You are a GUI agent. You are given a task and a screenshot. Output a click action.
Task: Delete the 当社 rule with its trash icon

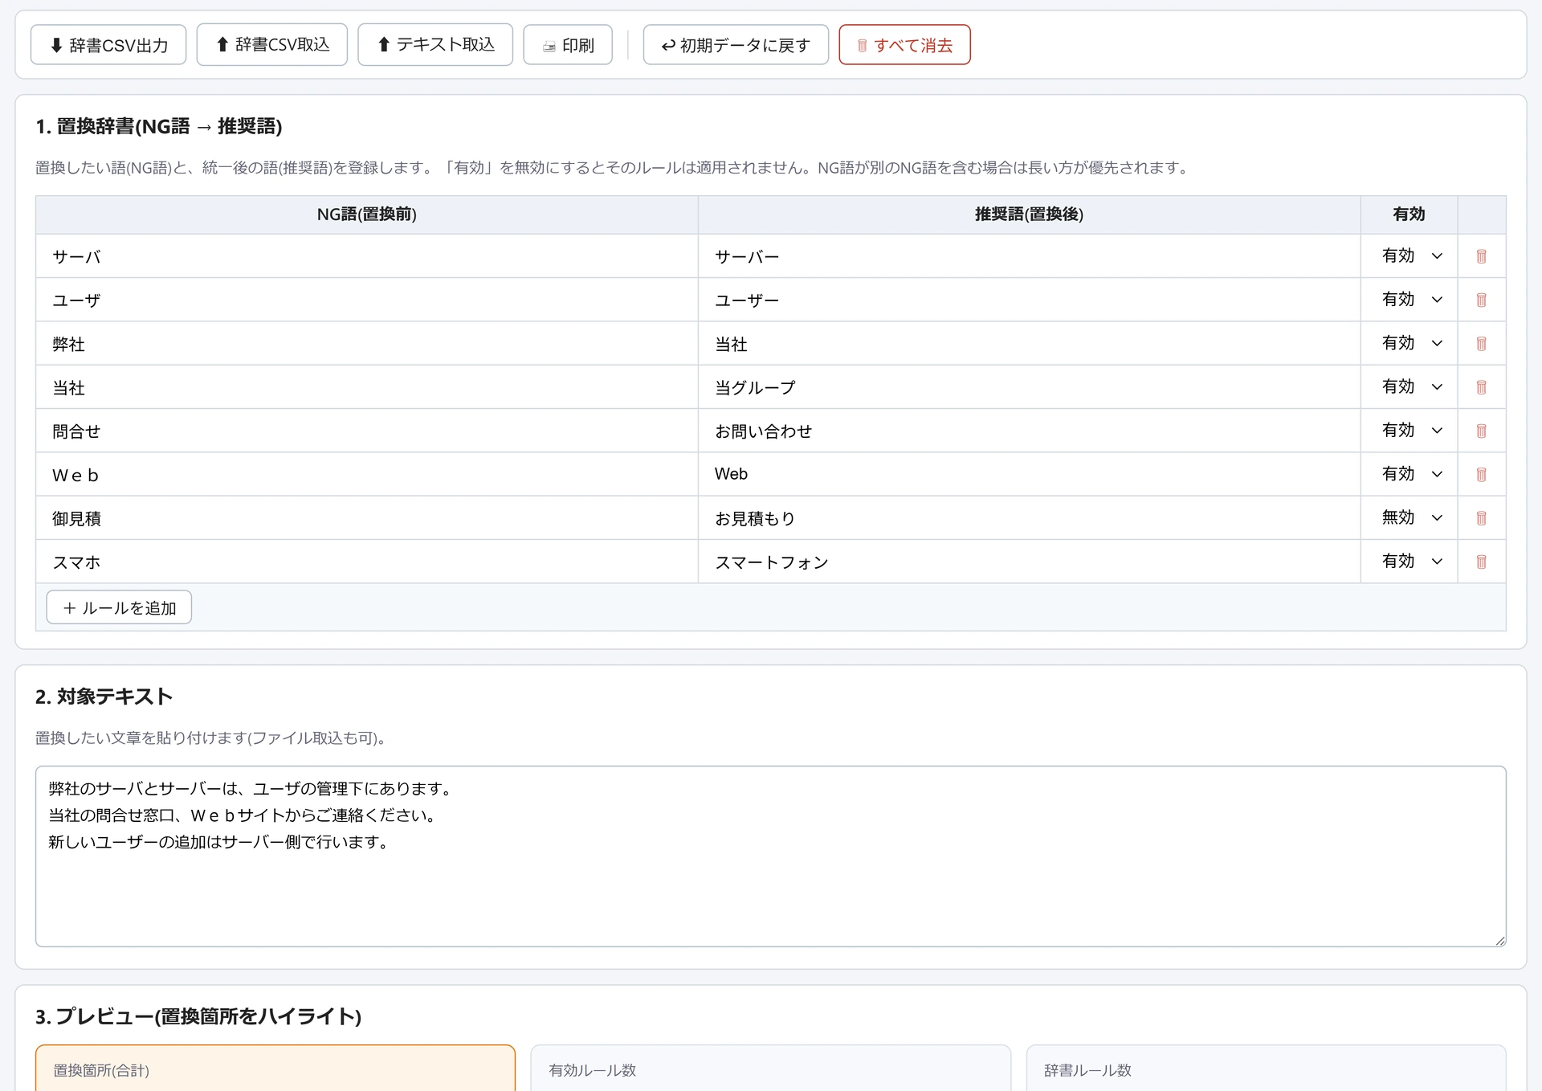(x=1481, y=387)
